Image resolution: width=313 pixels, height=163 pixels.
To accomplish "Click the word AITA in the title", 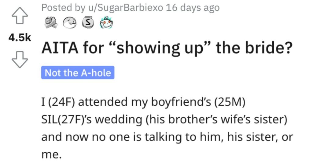I will (x=60, y=48).
